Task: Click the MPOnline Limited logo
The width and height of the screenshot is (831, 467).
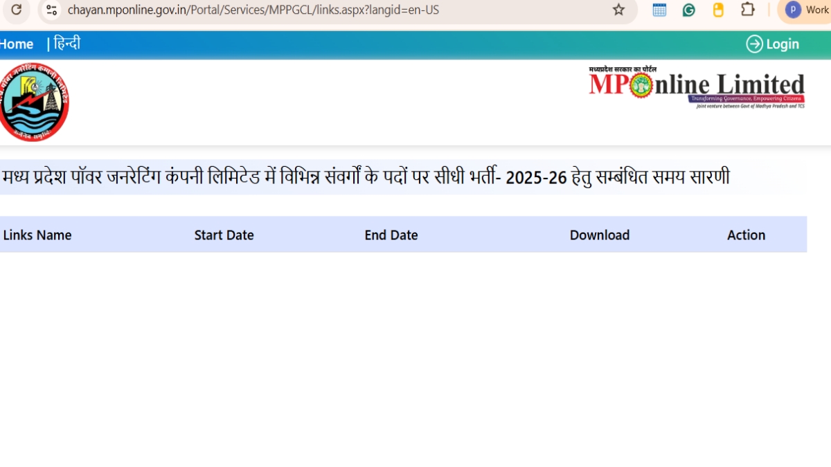Action: [x=697, y=87]
